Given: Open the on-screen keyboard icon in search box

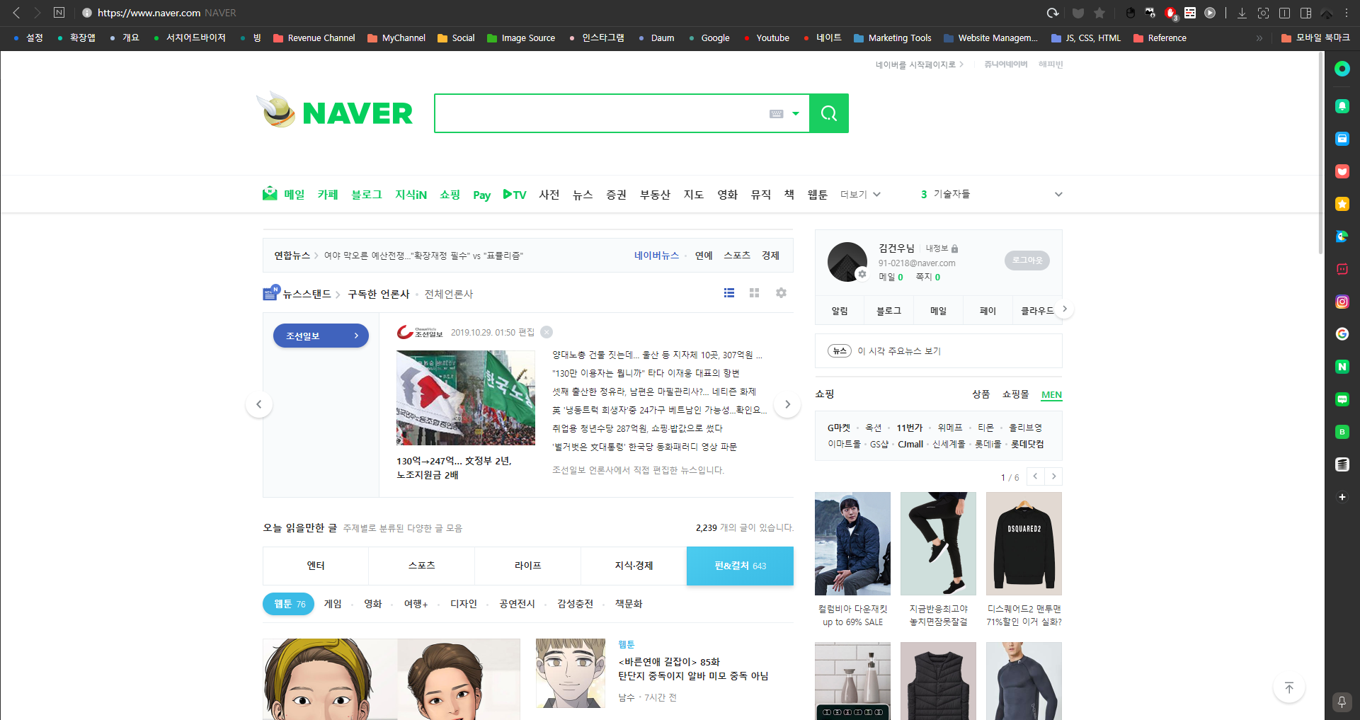Looking at the screenshot, I should pyautogui.click(x=776, y=114).
